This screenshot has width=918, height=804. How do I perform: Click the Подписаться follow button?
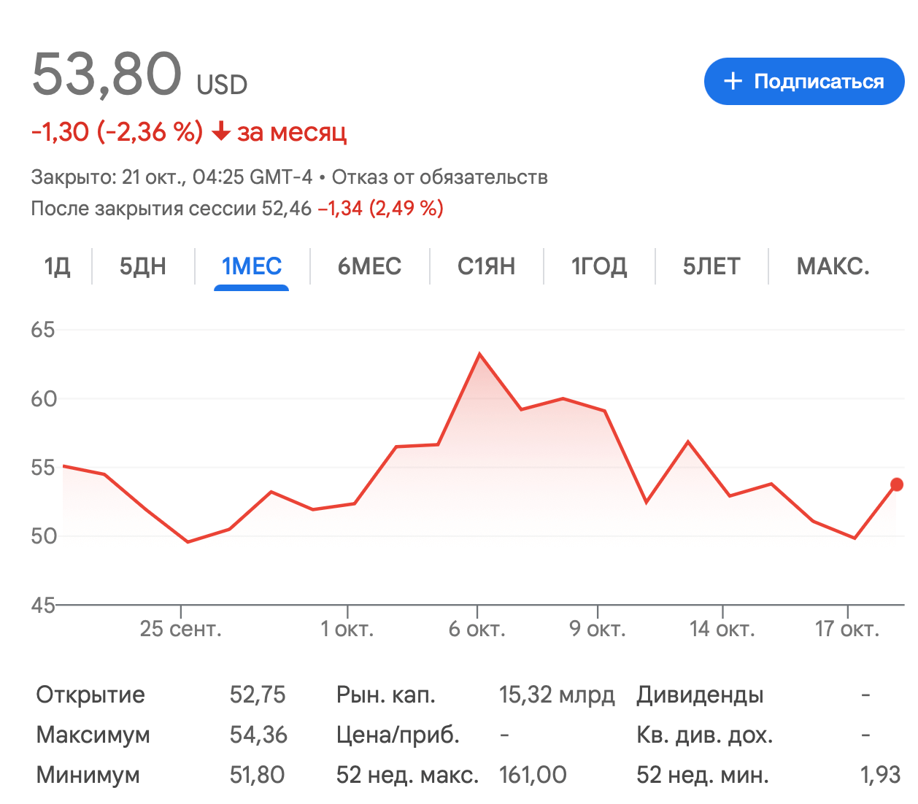803,81
